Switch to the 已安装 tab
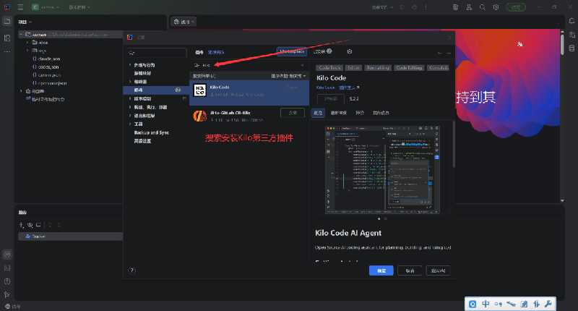 (x=321, y=52)
